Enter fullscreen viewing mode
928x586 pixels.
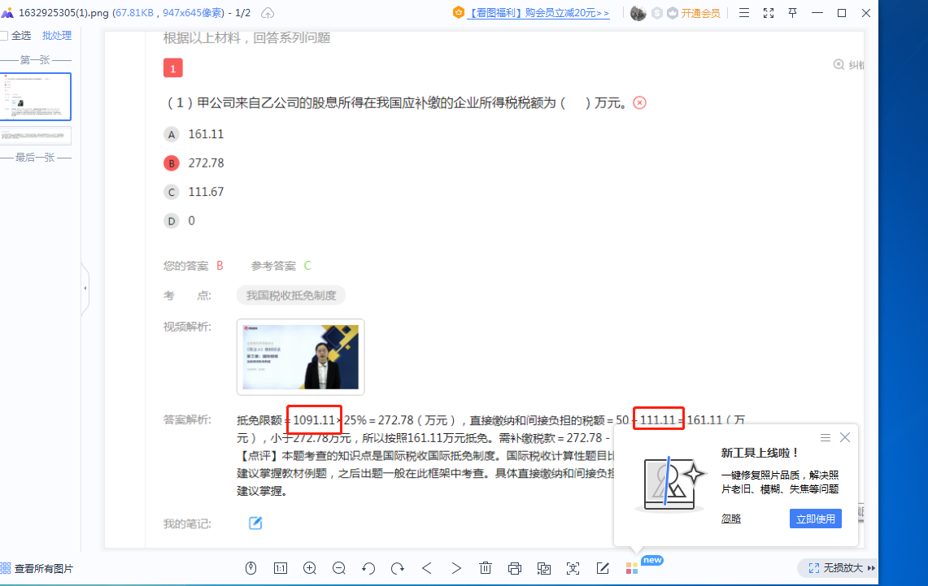pyautogui.click(x=769, y=13)
